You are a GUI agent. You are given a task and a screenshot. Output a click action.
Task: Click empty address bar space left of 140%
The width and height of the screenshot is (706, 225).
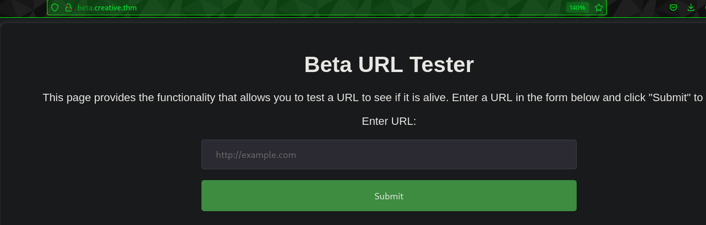pyautogui.click(x=346, y=7)
